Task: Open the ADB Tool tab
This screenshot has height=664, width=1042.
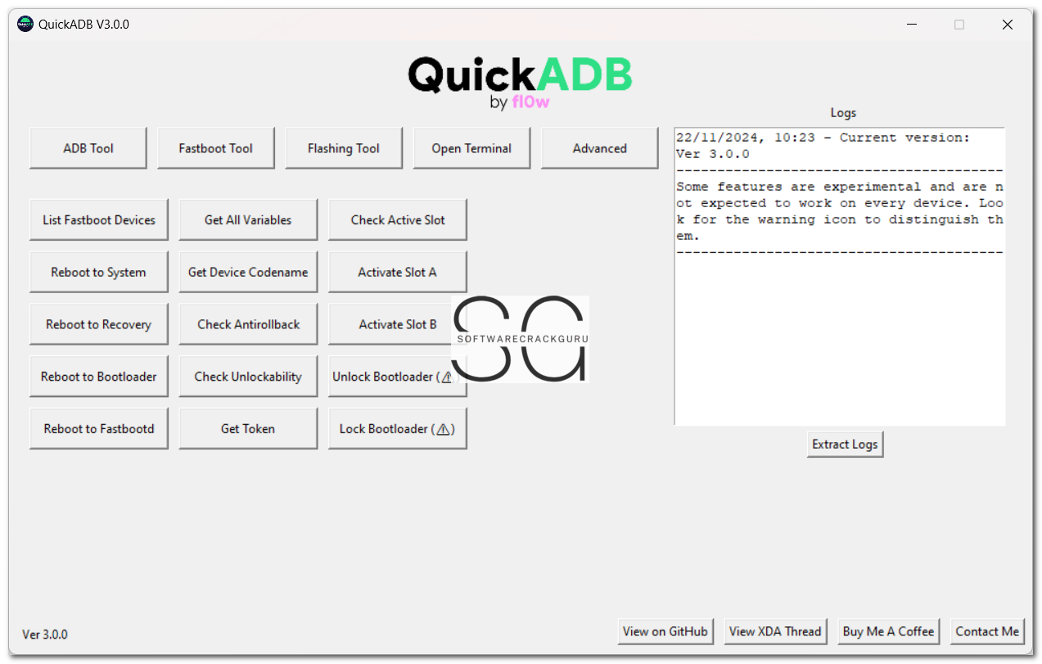Action: click(x=88, y=148)
